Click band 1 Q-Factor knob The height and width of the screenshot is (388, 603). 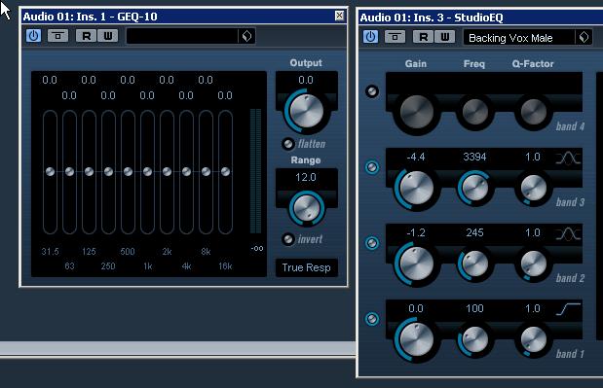tap(534, 339)
